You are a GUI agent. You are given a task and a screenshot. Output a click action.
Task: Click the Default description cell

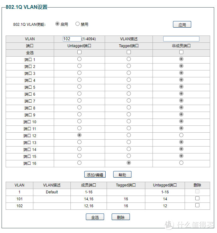point(52,192)
